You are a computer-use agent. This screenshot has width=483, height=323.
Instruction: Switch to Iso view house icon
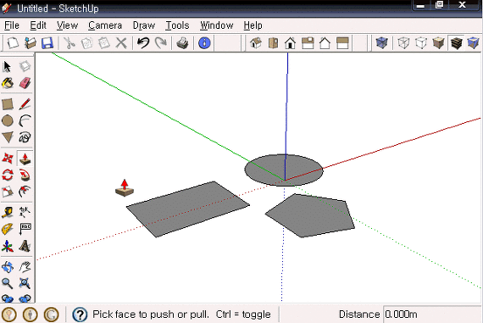[256, 43]
